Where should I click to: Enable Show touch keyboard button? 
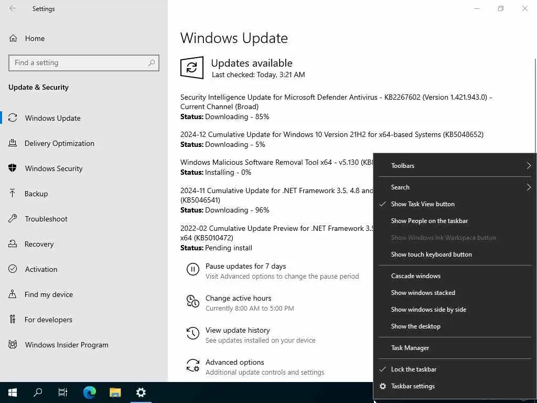coord(455,254)
